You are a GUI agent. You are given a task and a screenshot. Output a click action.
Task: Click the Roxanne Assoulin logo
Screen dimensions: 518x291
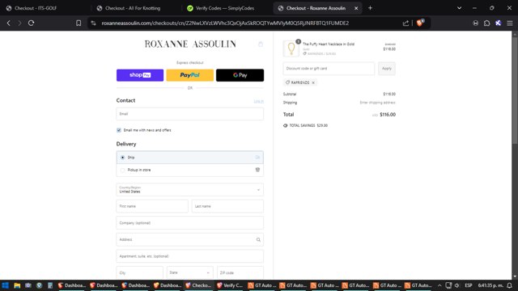[x=190, y=44]
